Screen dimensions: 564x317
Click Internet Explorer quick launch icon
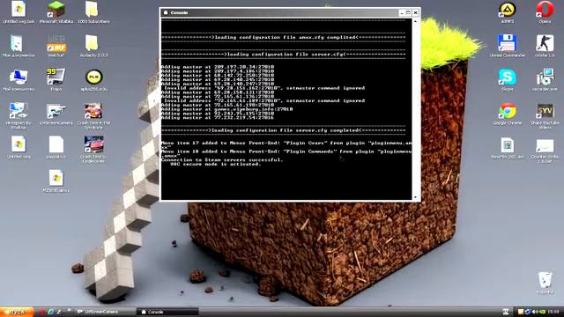point(51,312)
